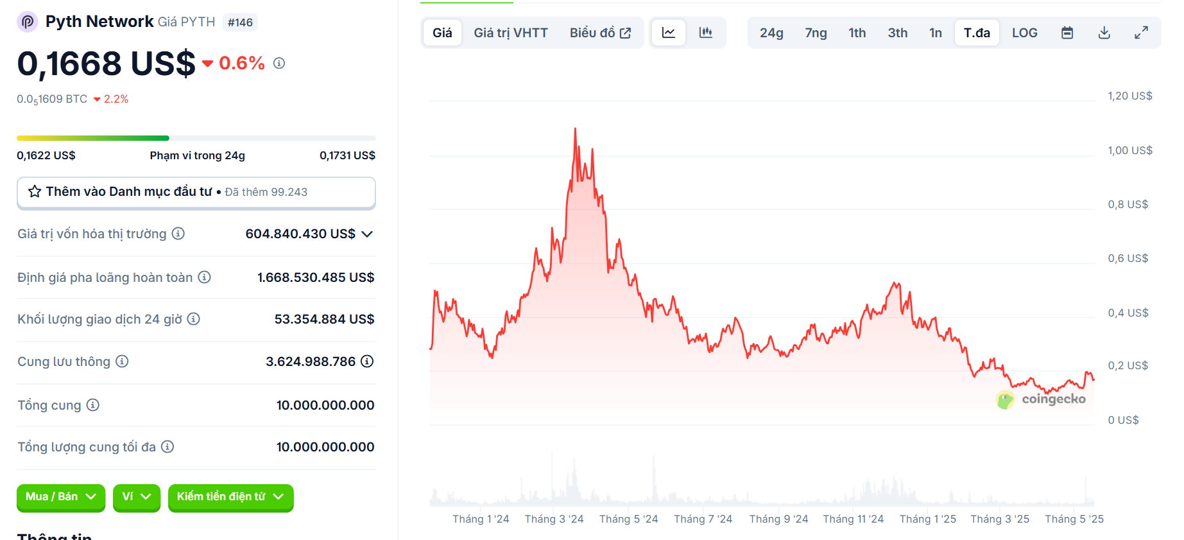The image size is (1184, 540).
Task: Select the Giá chart tab
Action: [442, 33]
